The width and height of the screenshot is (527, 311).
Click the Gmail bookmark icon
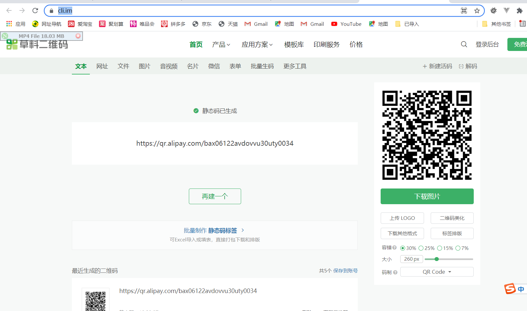tap(248, 24)
